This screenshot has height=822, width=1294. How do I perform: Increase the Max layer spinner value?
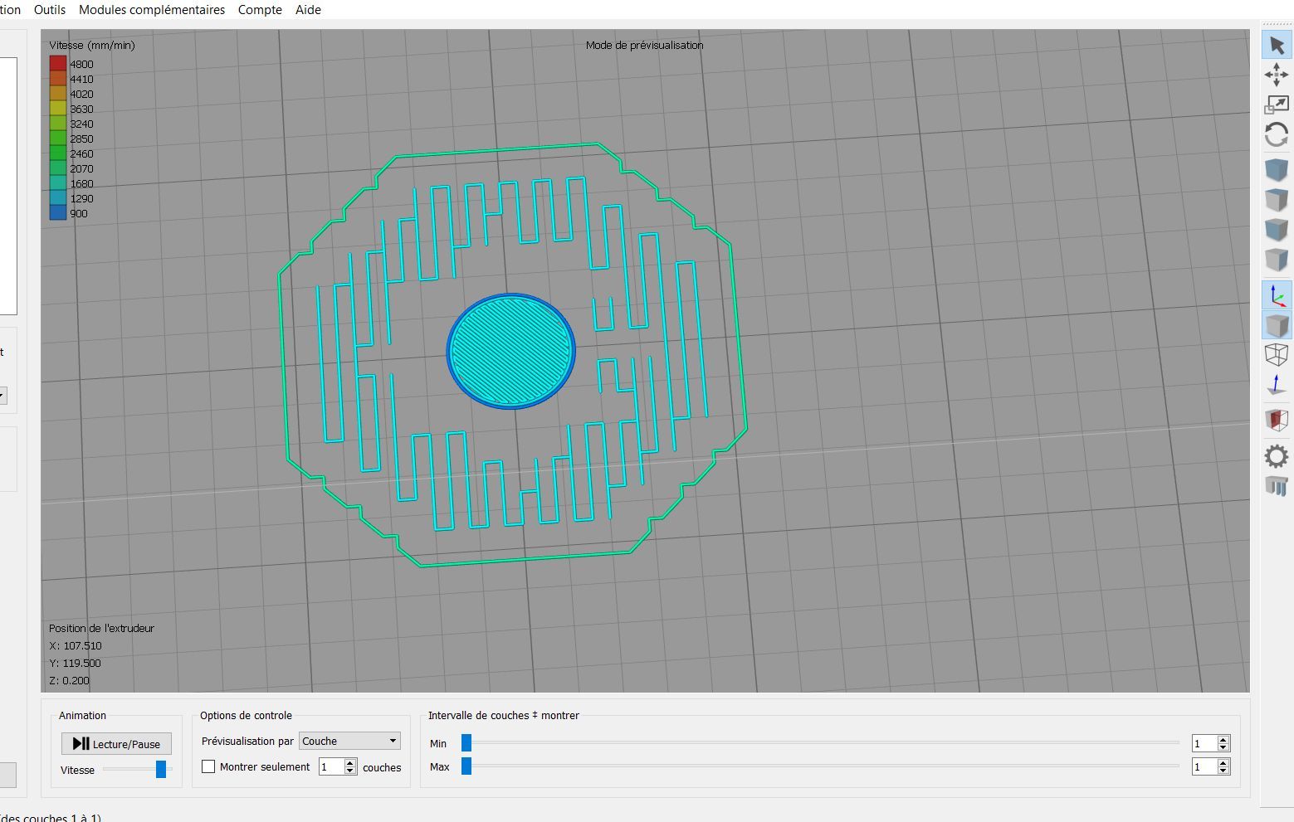pyautogui.click(x=1223, y=762)
